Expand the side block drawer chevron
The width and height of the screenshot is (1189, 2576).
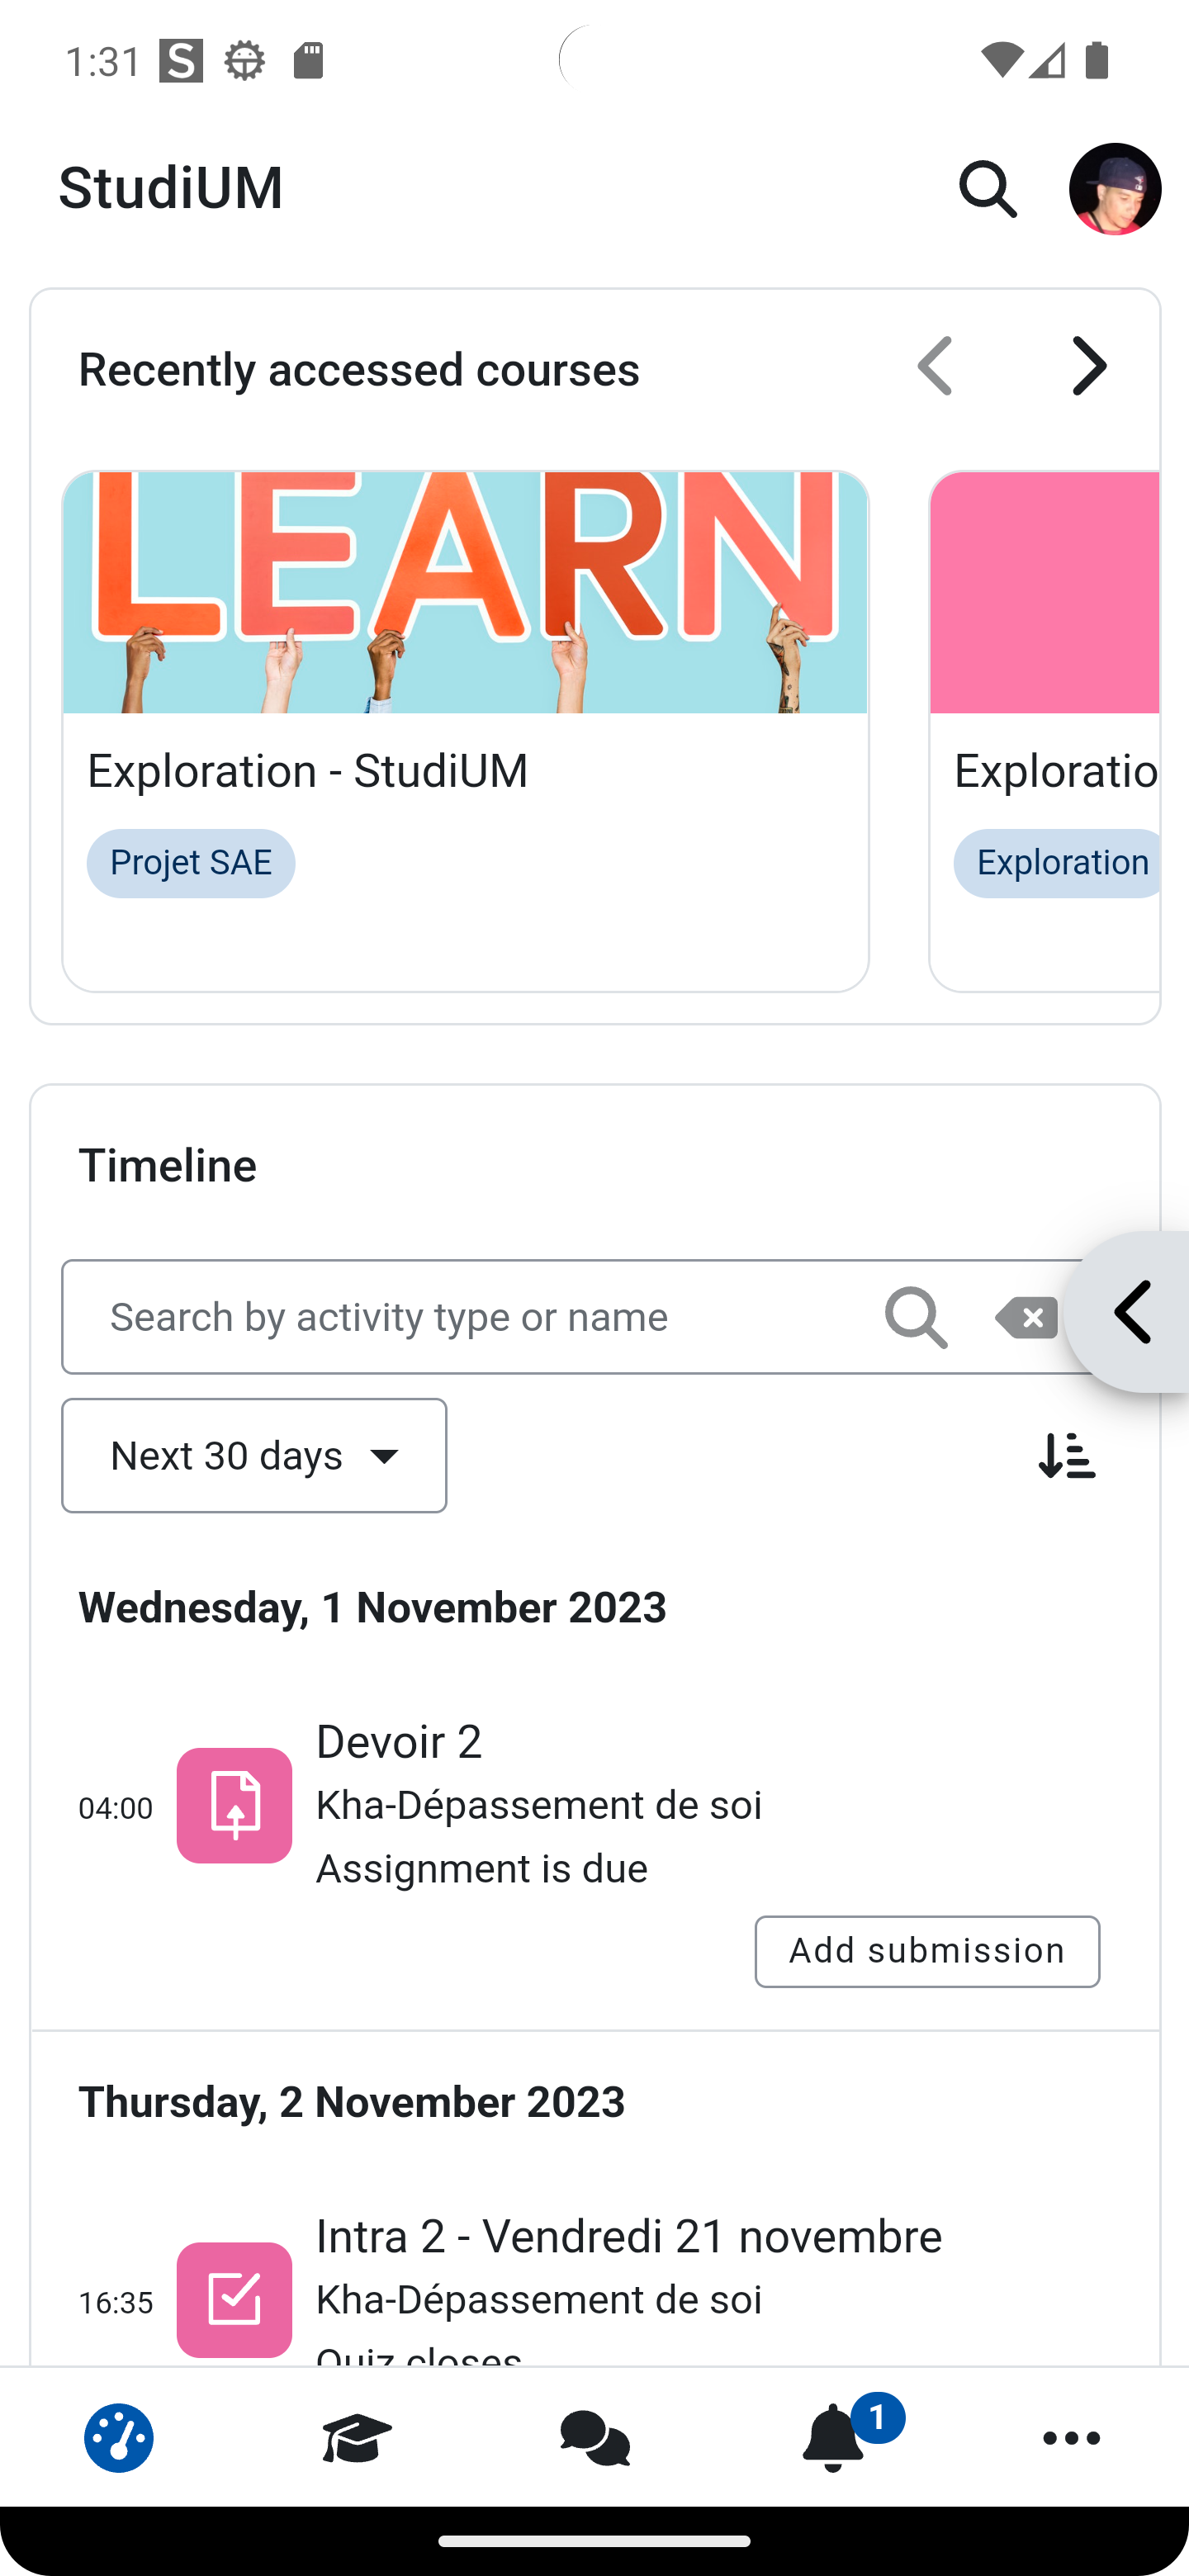point(1130,1312)
